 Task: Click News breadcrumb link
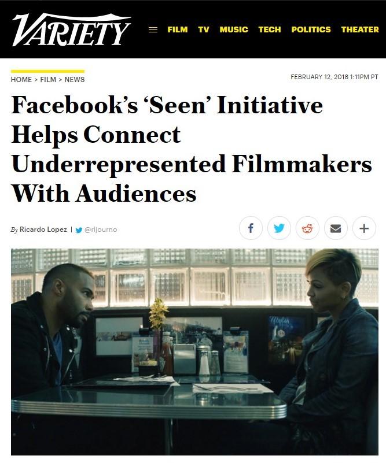click(75, 80)
